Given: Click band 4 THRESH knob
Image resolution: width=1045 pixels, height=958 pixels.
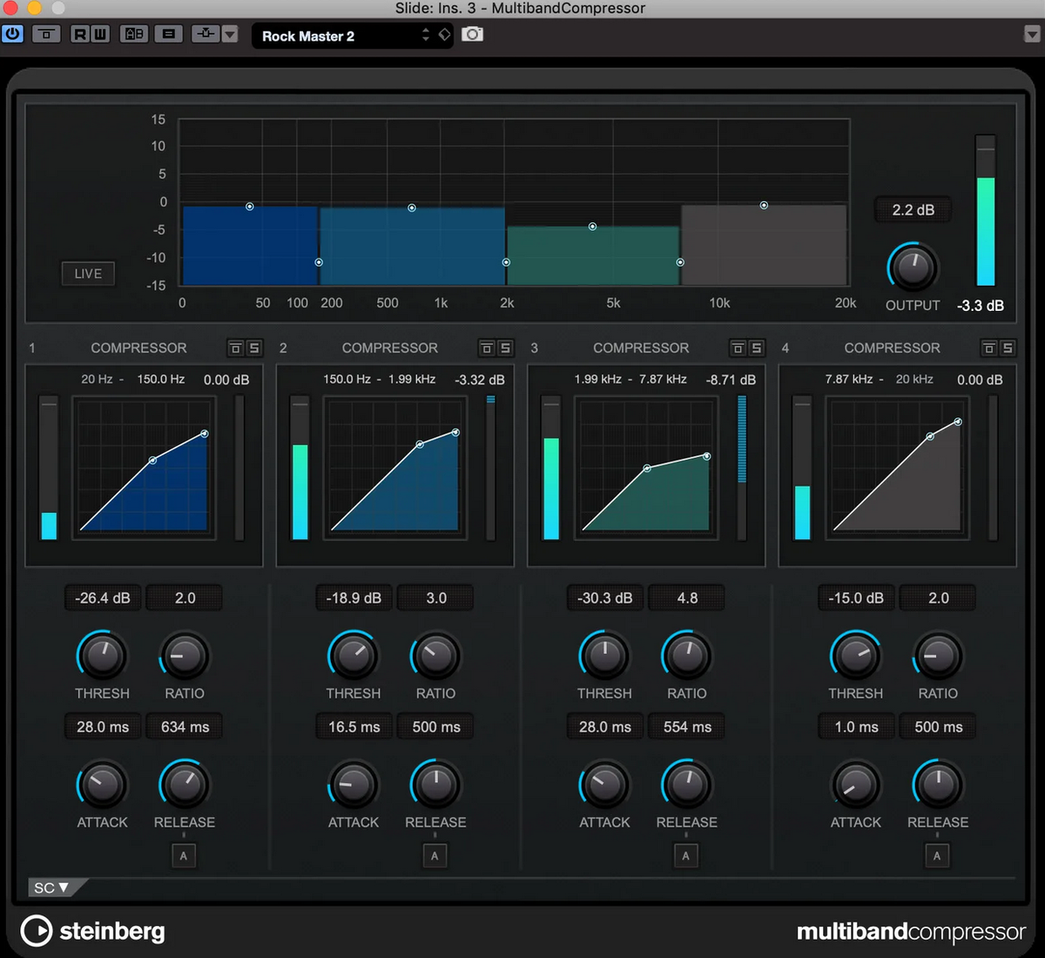Looking at the screenshot, I should (855, 656).
